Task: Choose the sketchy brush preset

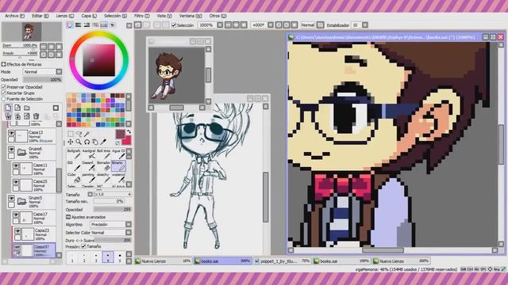Action: 104,178
